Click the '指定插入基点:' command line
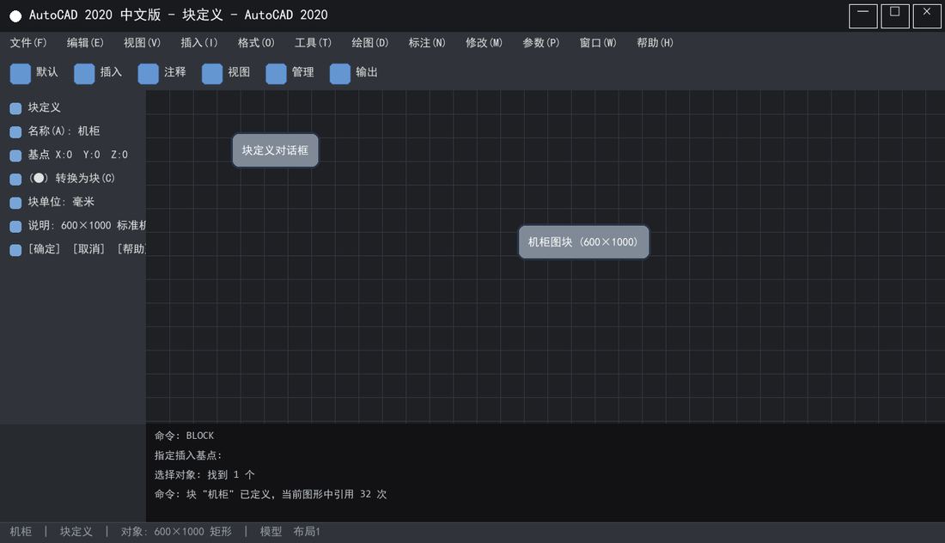Screen dimensions: 945x543 pyautogui.click(x=187, y=455)
